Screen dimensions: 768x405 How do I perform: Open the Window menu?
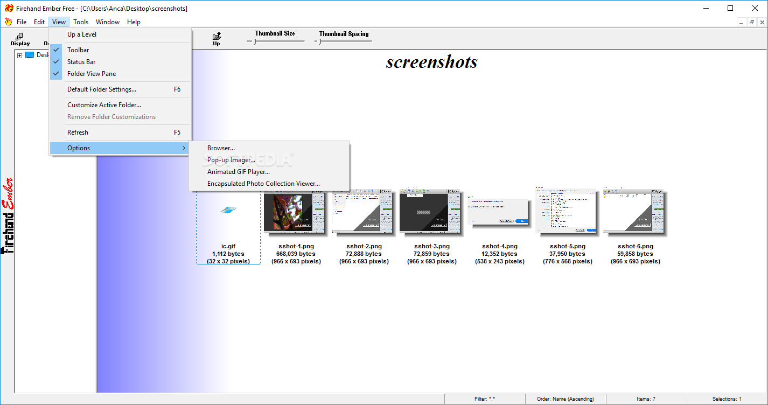point(108,22)
